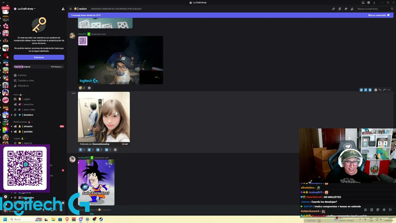
Task: Add a reaction under the dog image
Action: [89, 88]
